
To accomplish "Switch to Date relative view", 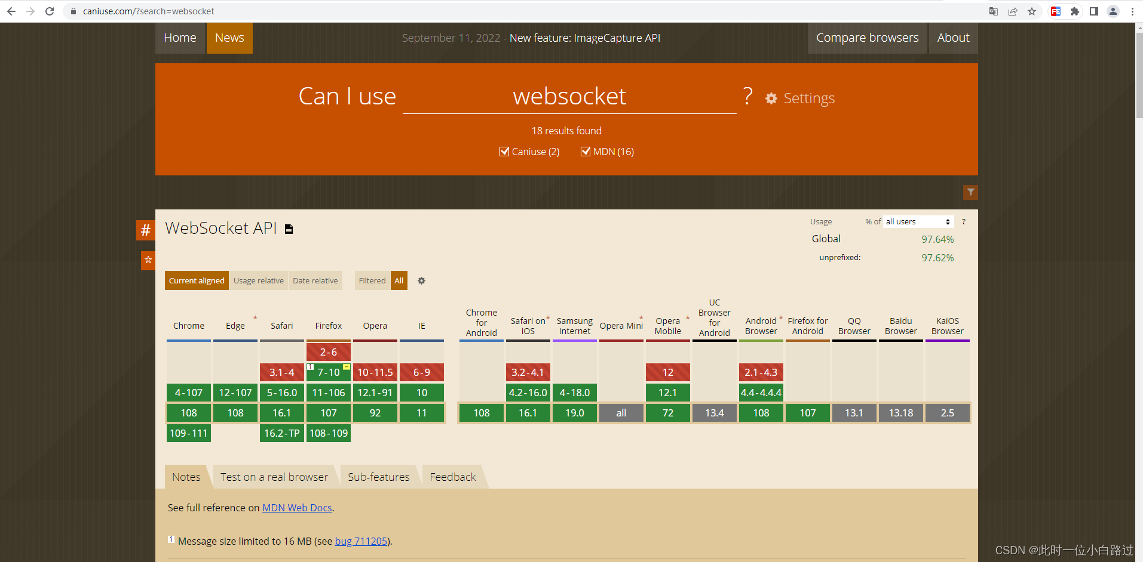I will [x=315, y=280].
